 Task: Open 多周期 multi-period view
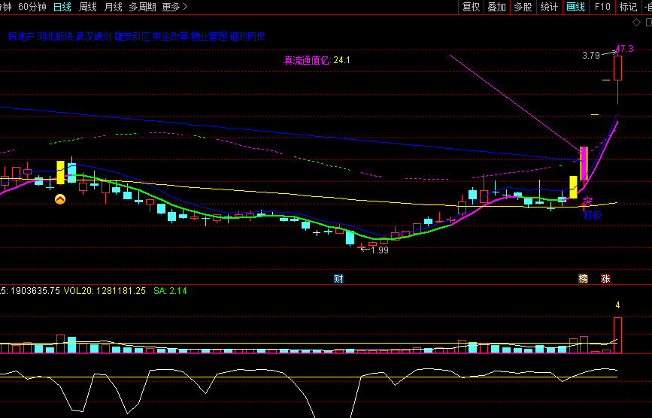coord(142,7)
